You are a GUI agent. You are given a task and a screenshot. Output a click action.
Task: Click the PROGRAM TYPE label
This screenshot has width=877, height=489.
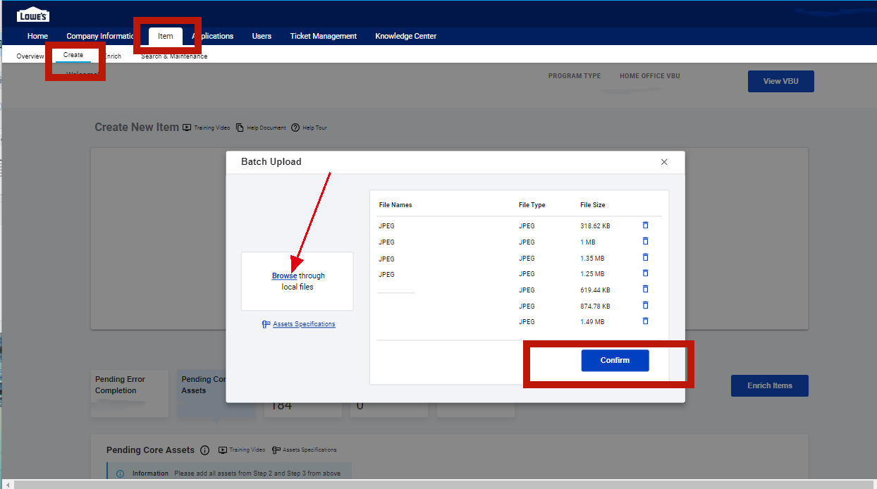tap(575, 76)
